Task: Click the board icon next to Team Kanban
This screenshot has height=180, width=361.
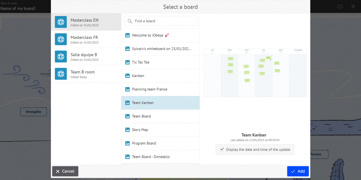Action: point(127,103)
